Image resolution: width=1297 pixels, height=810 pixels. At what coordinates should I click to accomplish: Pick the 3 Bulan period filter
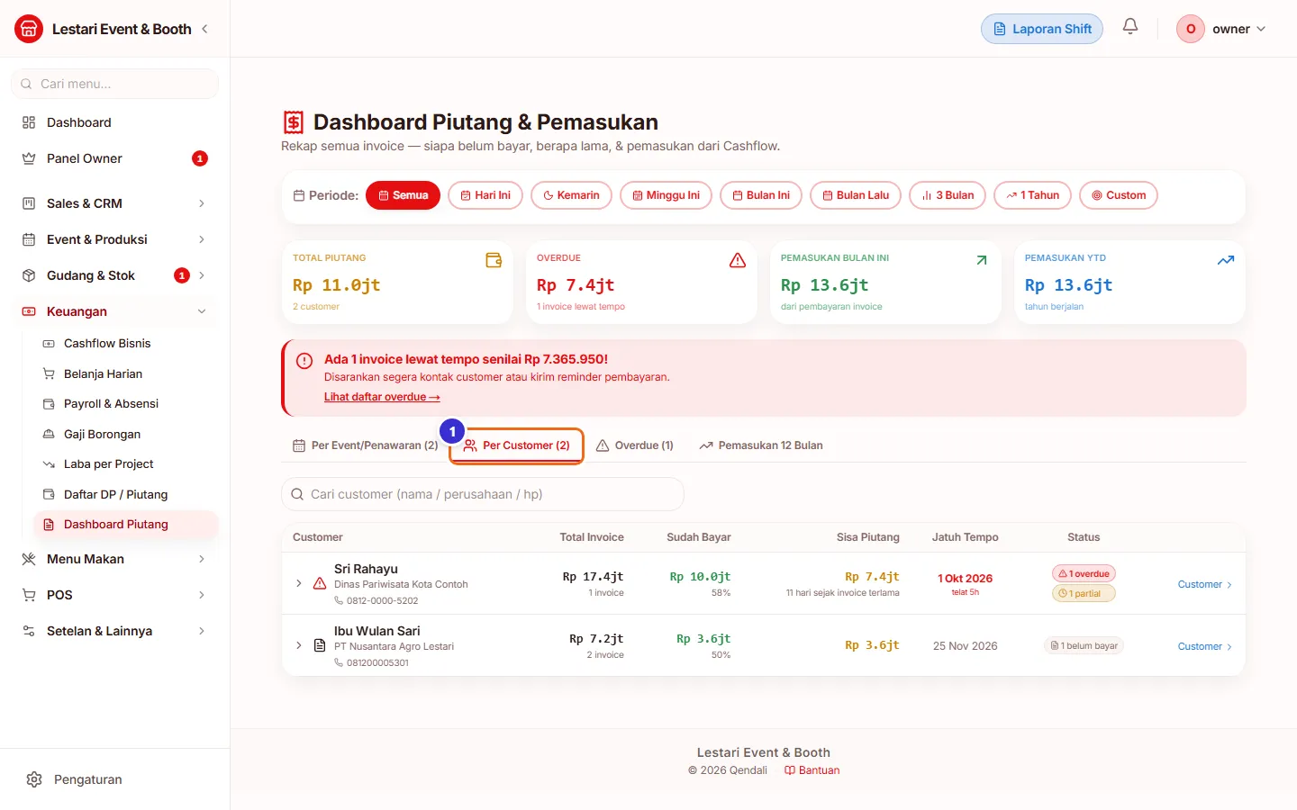948,195
